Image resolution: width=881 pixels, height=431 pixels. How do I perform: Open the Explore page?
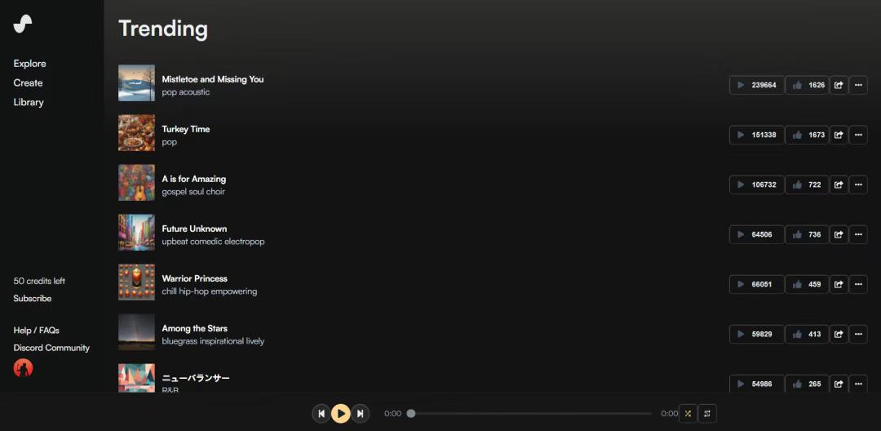pos(30,64)
